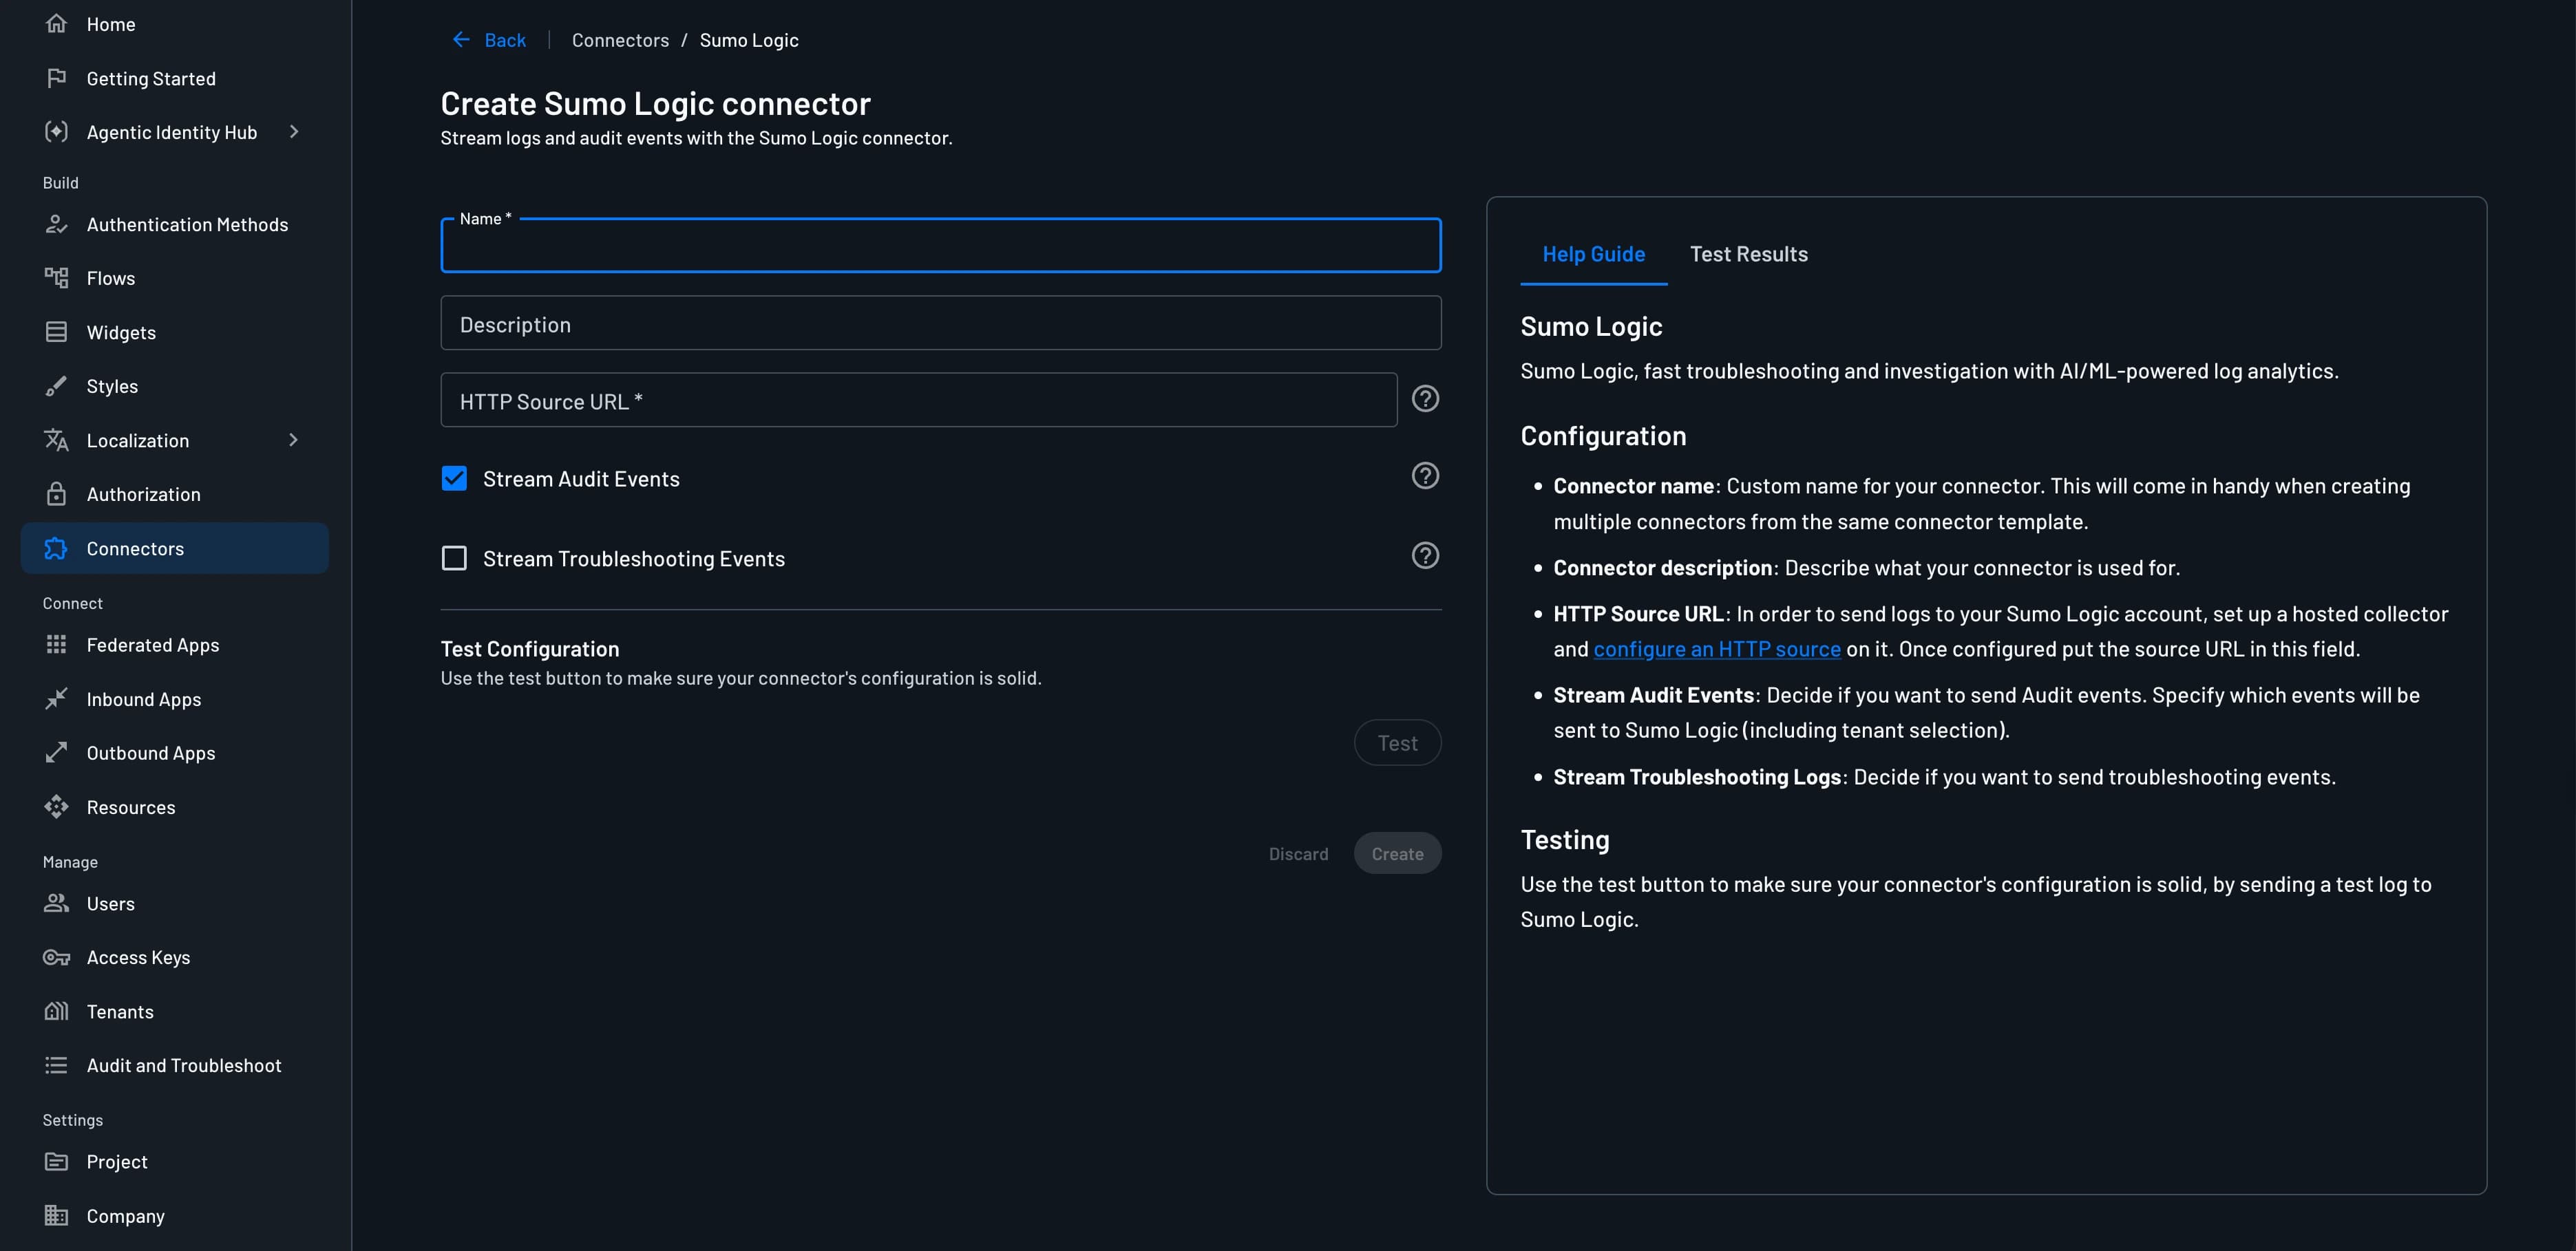Click the Discard button
Image resolution: width=2576 pixels, height=1251 pixels.
pyautogui.click(x=1298, y=853)
